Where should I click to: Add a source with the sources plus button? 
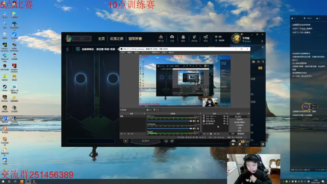(204, 134)
